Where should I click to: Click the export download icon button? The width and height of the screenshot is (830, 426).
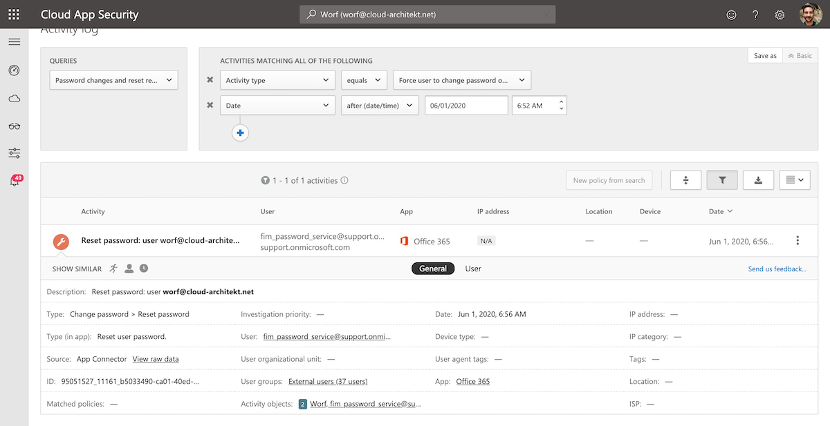[x=758, y=180]
